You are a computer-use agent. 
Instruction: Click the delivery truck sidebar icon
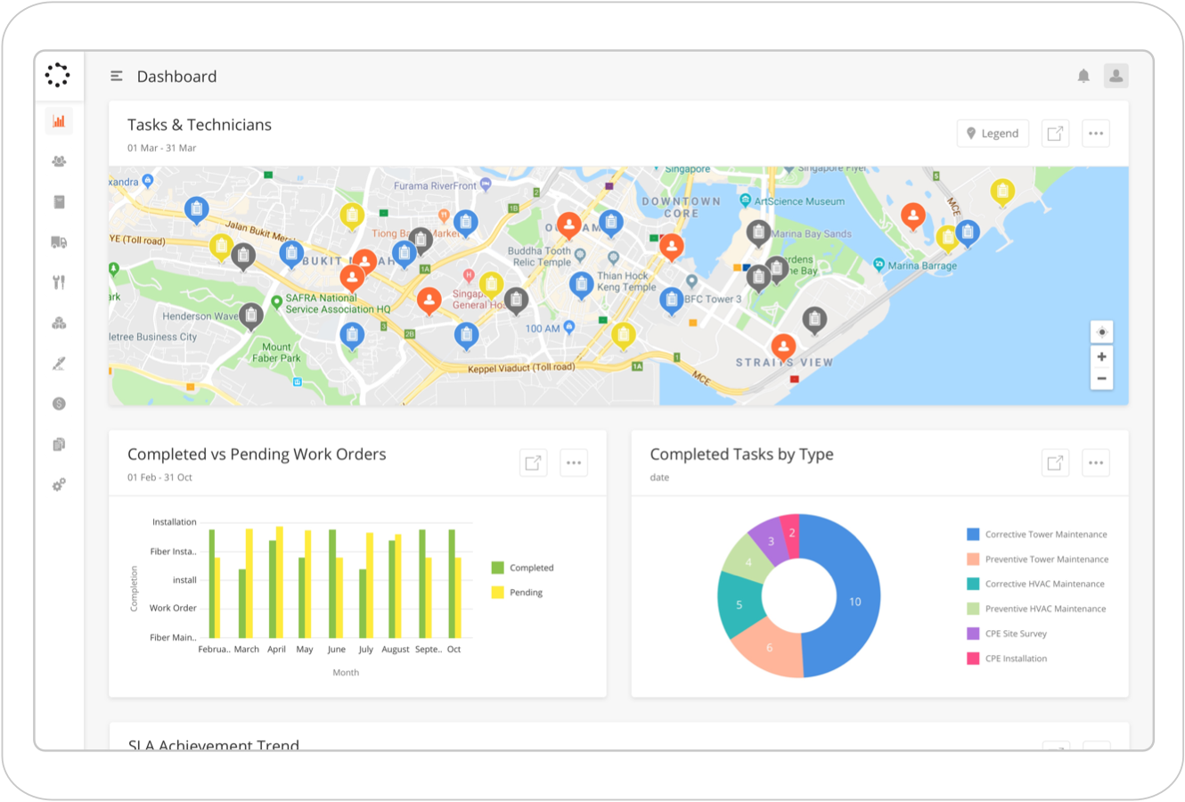(59, 242)
